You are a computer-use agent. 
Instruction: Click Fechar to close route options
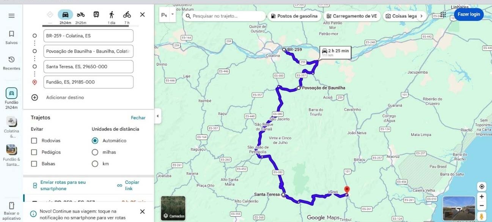[138, 118]
